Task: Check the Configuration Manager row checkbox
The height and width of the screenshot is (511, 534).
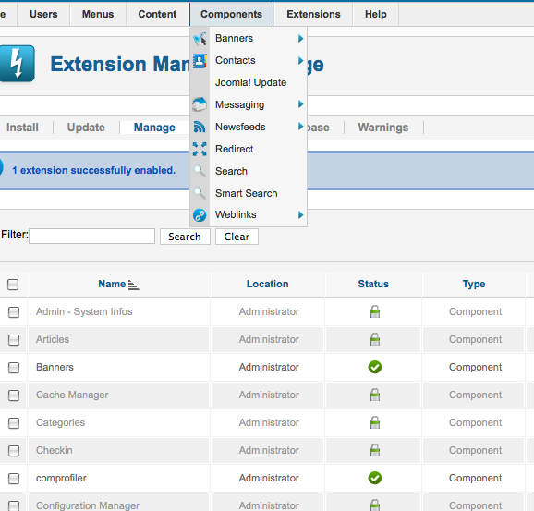Action: tap(14, 505)
